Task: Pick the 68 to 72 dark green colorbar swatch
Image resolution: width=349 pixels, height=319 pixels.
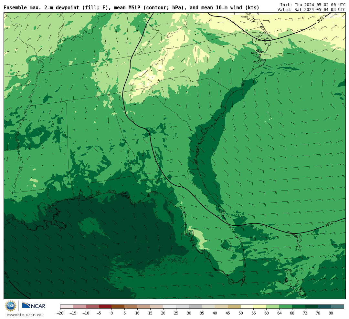Action: coord(299,307)
